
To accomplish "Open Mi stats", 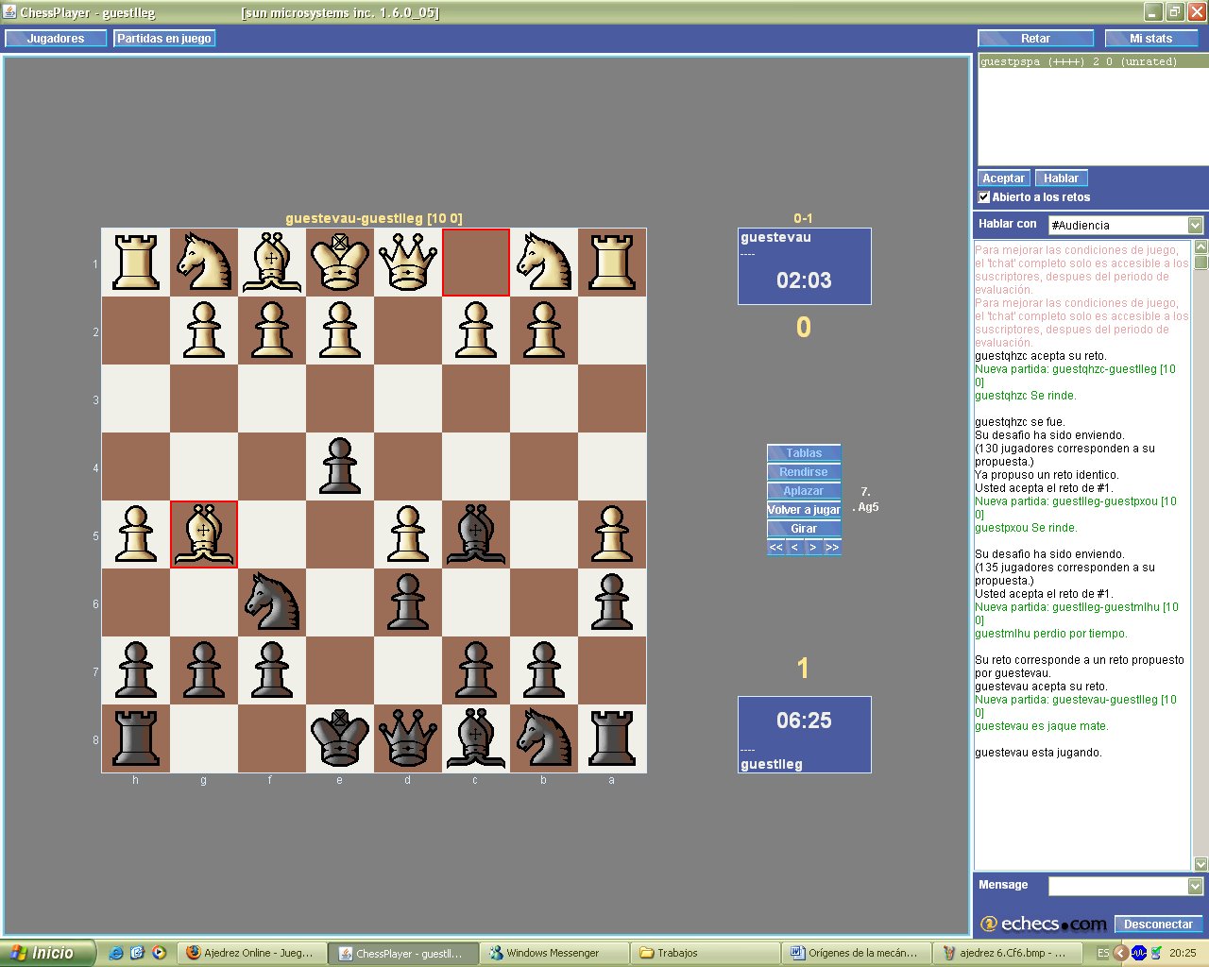I will (1150, 39).
